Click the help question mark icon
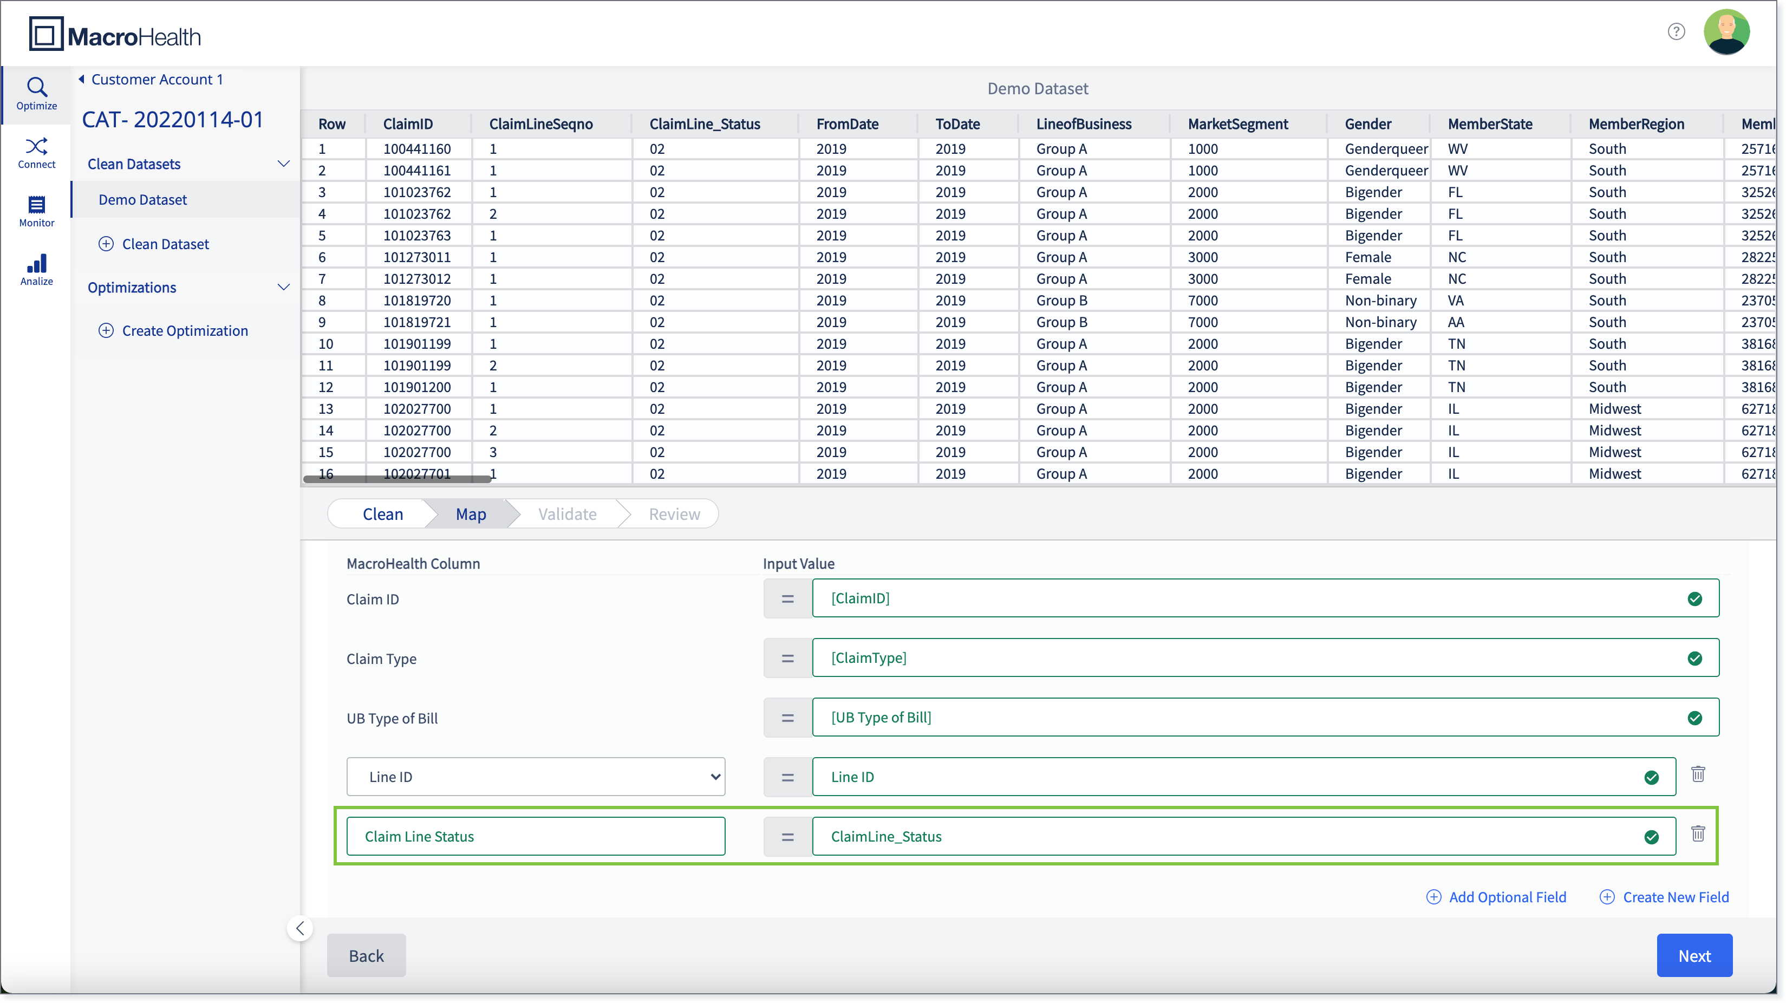The height and width of the screenshot is (1003, 1786). coord(1676,31)
